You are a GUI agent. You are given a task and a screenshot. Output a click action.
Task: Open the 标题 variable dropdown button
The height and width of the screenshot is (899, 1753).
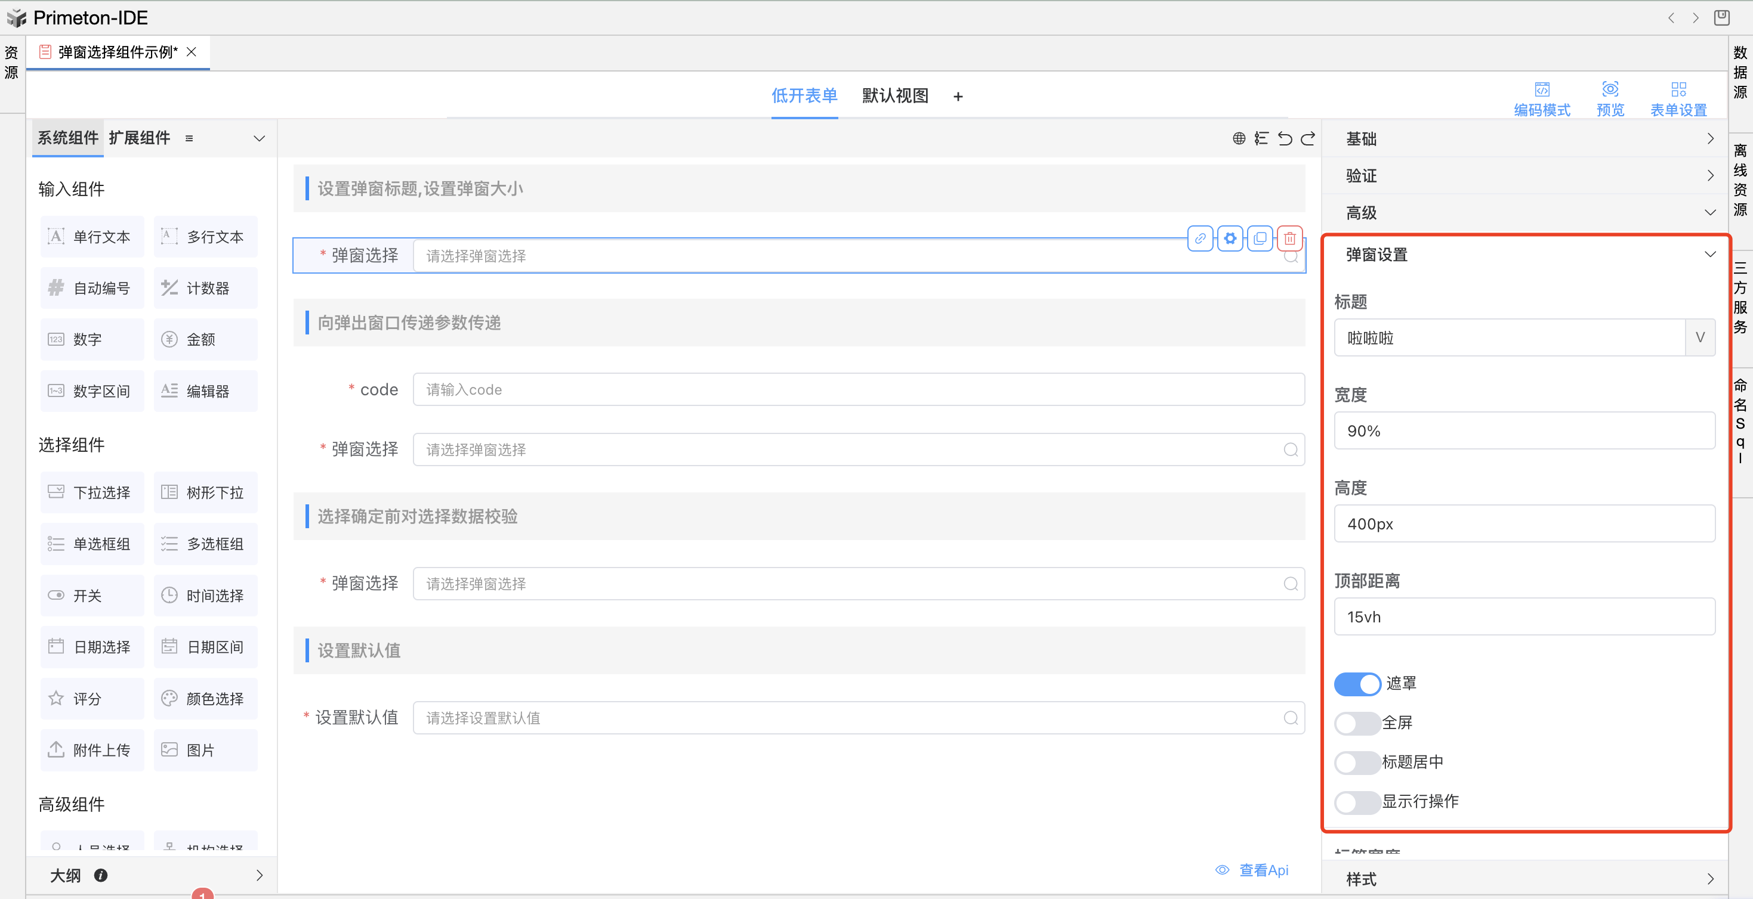pyautogui.click(x=1699, y=338)
